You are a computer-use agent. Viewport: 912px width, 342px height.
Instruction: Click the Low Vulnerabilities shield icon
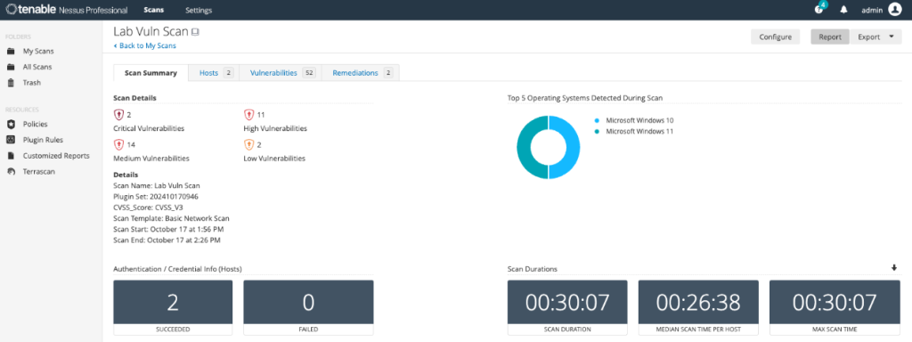pyautogui.click(x=249, y=144)
